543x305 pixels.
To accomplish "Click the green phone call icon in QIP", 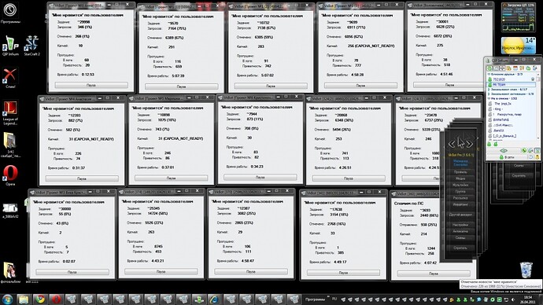I will coord(524,150).
